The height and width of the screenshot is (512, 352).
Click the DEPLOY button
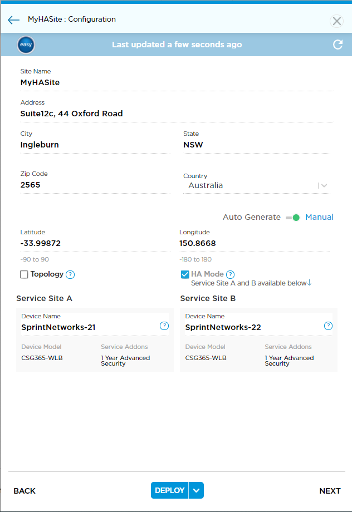tap(170, 490)
